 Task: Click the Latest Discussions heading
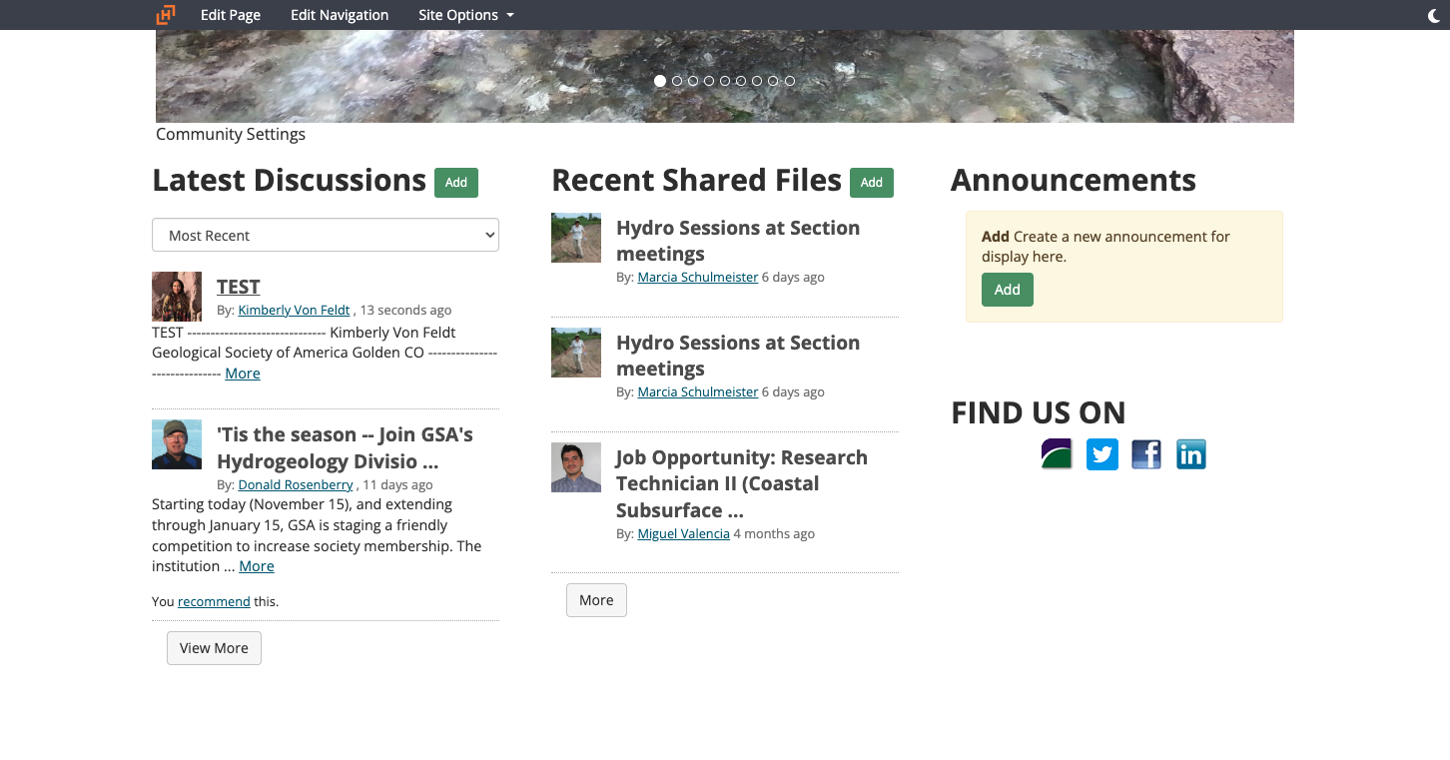click(x=289, y=180)
